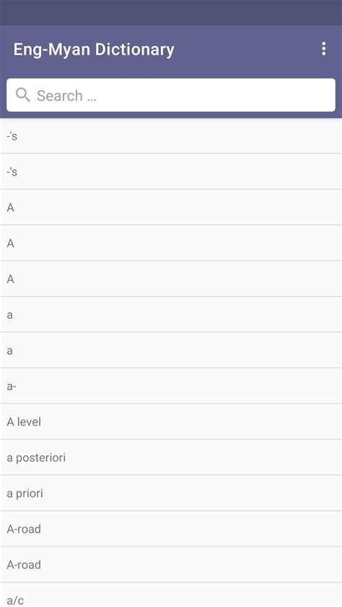This screenshot has height=607, width=342.
Task: Select the third capital A entry
Action: coord(171,279)
